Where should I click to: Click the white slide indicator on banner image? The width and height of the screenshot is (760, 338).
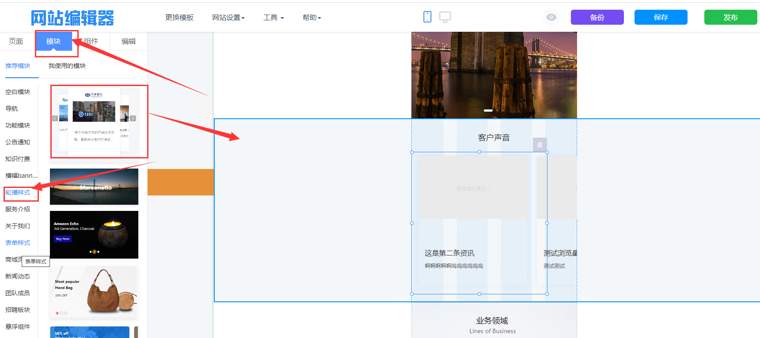tap(488, 110)
